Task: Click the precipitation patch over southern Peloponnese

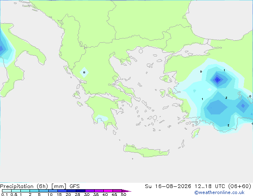Action: click(101, 118)
